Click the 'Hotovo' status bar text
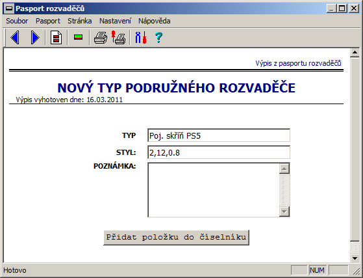Image resolution: width=363 pixels, height=278 pixels. 15,270
